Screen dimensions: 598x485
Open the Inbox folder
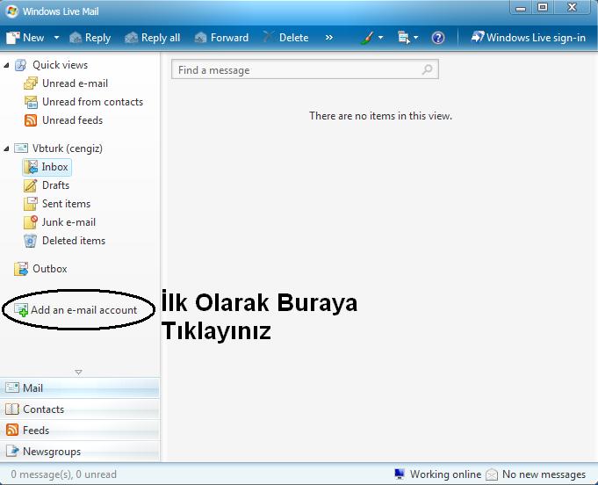coord(47,167)
